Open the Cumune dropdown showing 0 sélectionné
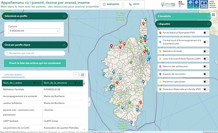Image resolution: width=218 pixels, height=133 pixels. click(34, 31)
